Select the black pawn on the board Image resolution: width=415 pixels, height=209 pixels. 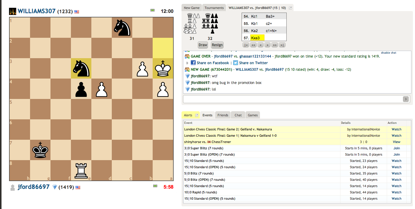81,89
